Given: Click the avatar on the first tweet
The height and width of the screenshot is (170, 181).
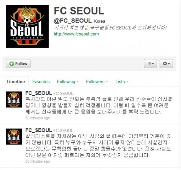Looking at the screenshot, I should [14, 100].
